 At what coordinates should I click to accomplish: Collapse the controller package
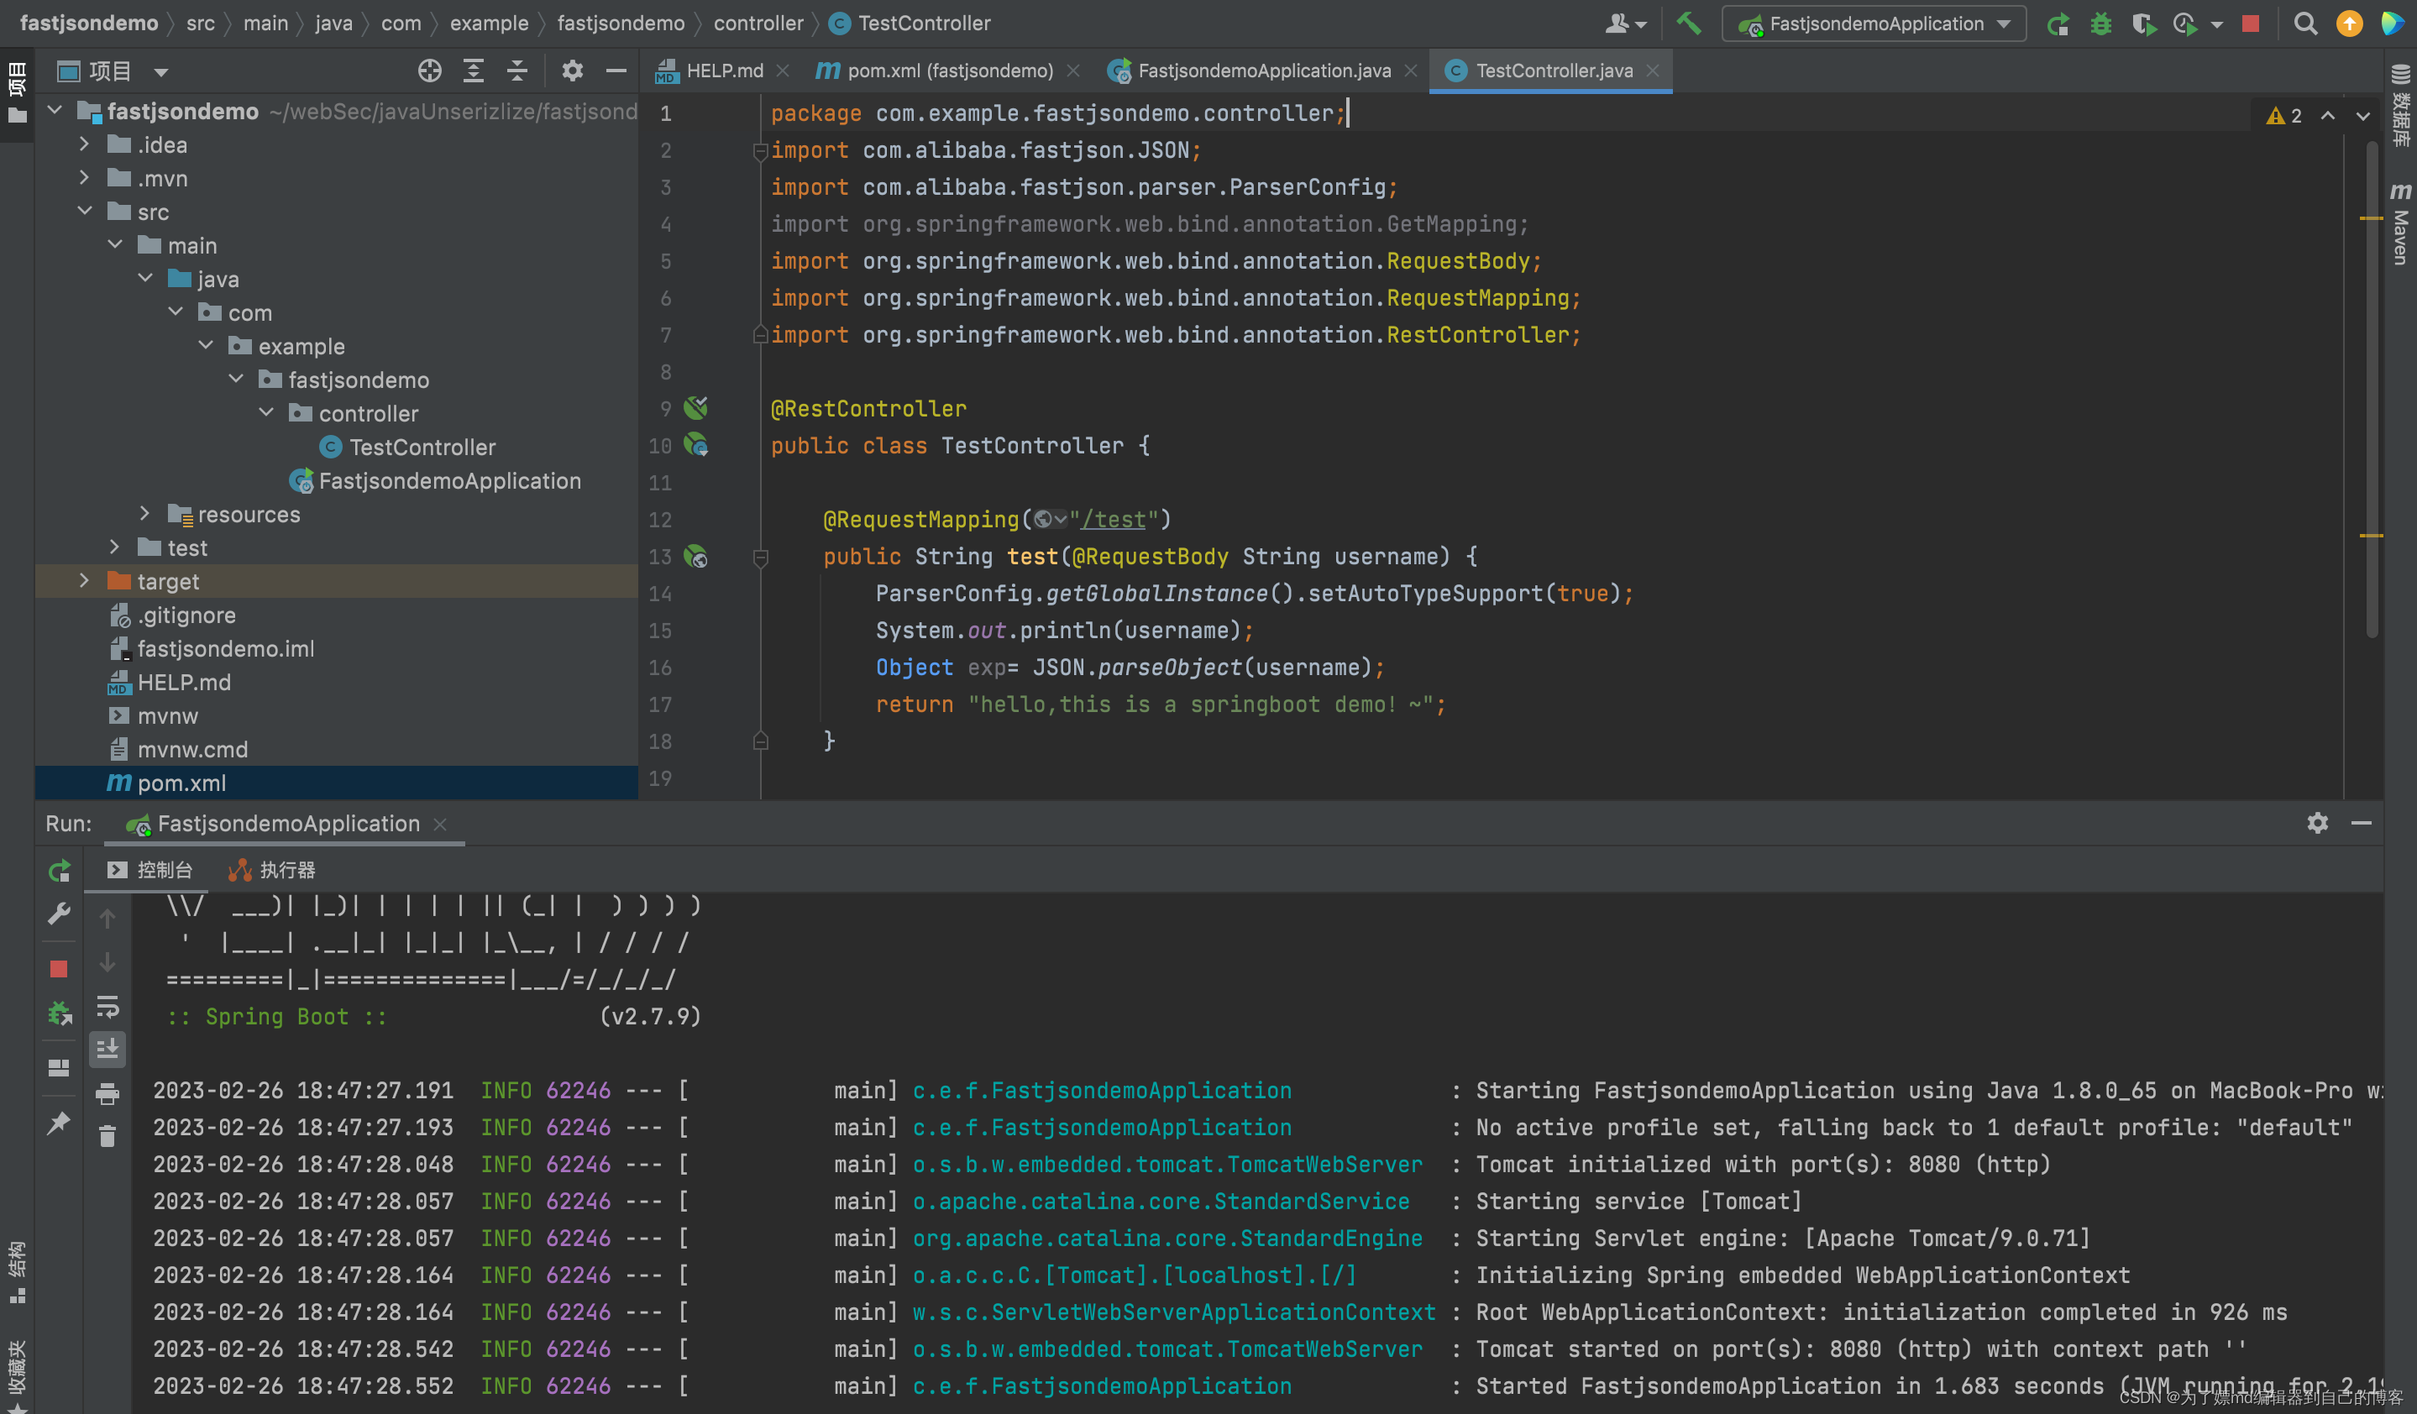click(x=266, y=413)
